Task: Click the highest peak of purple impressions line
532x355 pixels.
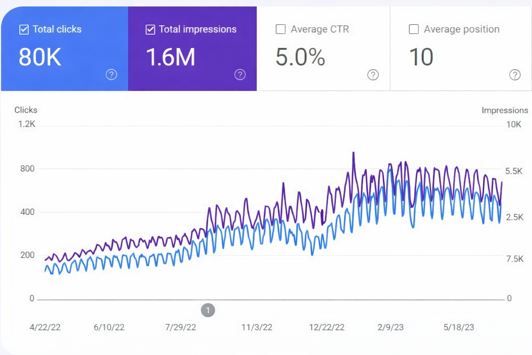Action: click(353, 153)
